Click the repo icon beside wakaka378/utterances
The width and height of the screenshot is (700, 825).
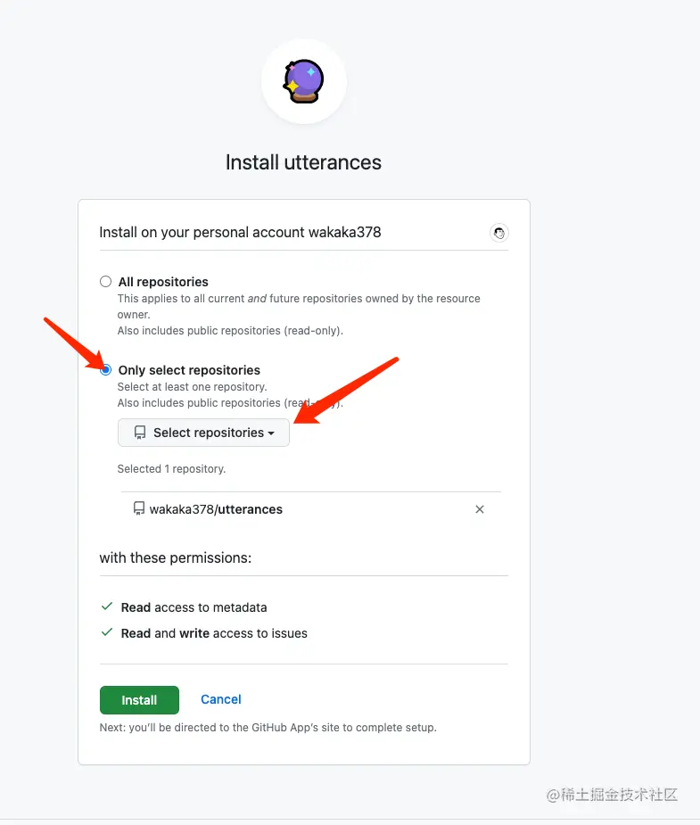point(139,508)
